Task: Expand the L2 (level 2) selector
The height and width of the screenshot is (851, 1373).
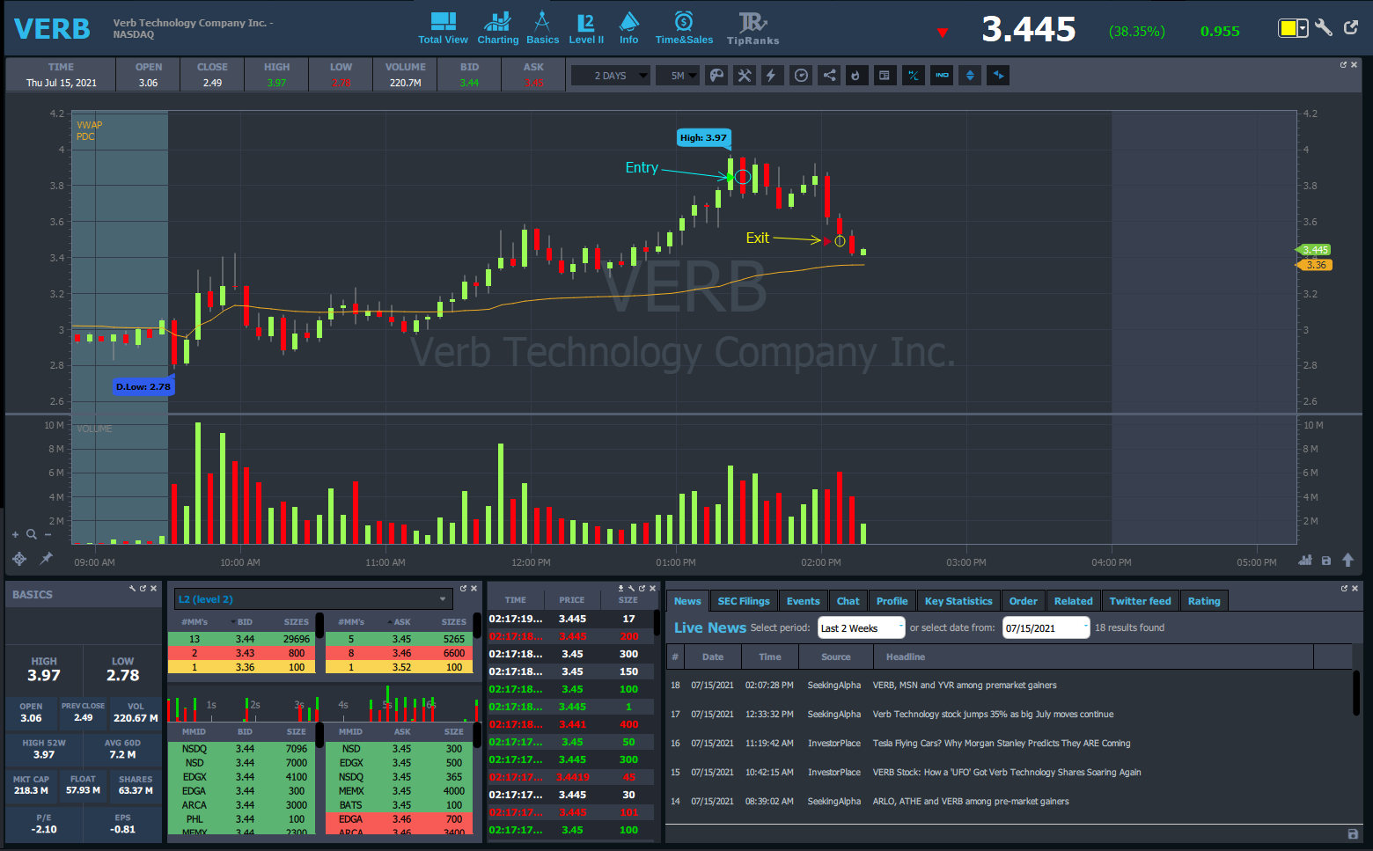Action: tap(313, 599)
